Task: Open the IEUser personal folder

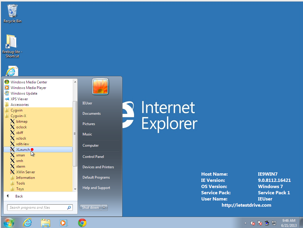Action: 87,103
